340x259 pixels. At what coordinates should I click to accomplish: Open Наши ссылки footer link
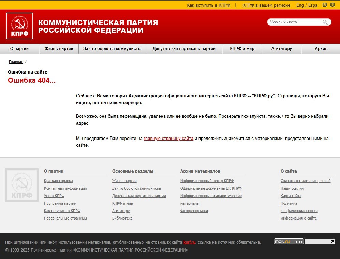[292, 188]
